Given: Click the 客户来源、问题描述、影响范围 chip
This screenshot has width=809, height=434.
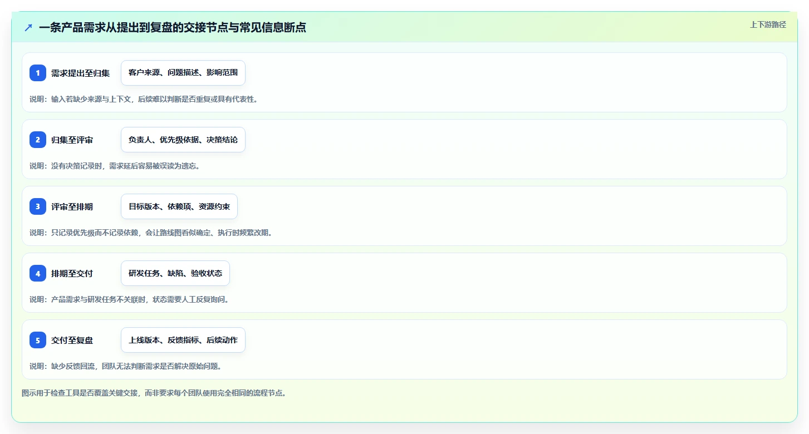Looking at the screenshot, I should tap(183, 73).
